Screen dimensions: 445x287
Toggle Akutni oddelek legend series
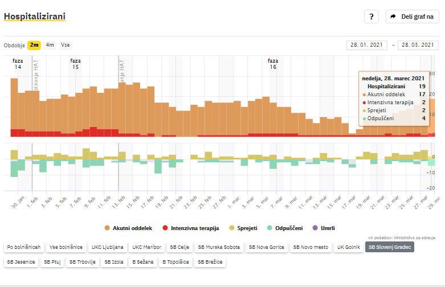click(x=128, y=228)
